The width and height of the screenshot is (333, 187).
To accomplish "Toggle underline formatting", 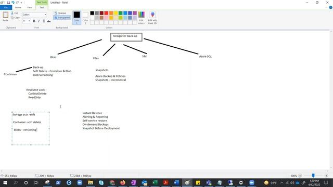I will coord(44,21).
